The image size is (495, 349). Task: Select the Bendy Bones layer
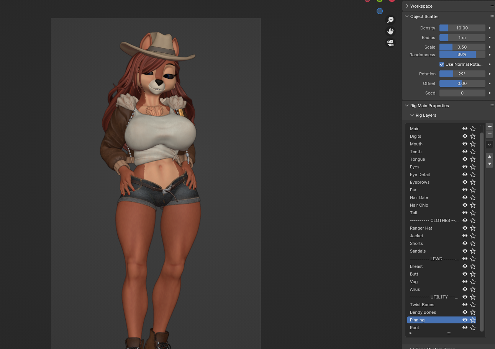(x=423, y=312)
